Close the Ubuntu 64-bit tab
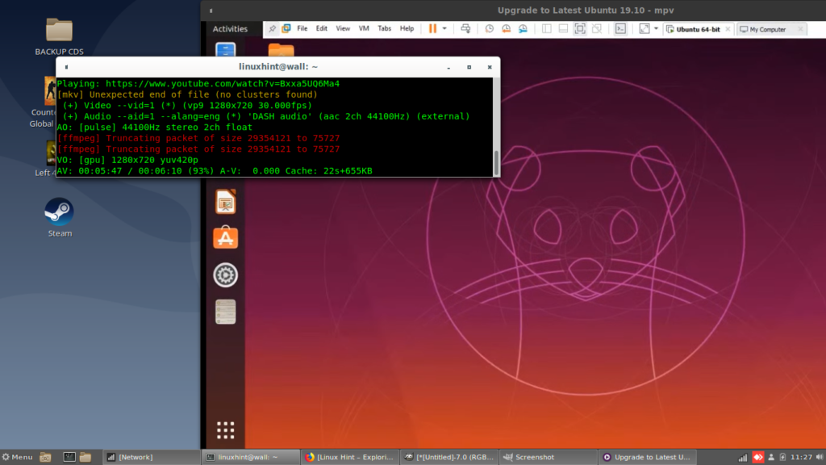Viewport: 826px width, 465px height. click(728, 29)
